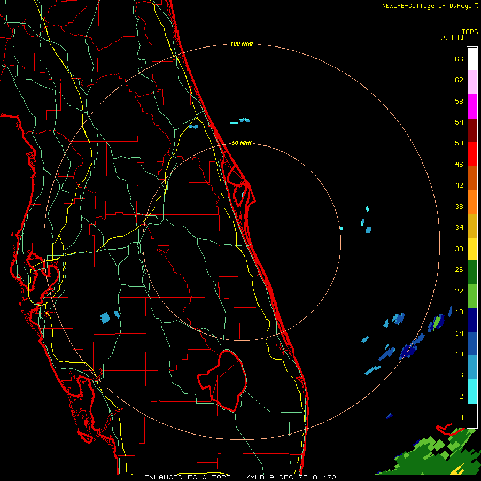Click the '9 DEC 25' date text
The width and height of the screenshot is (481, 481).
click(x=289, y=477)
